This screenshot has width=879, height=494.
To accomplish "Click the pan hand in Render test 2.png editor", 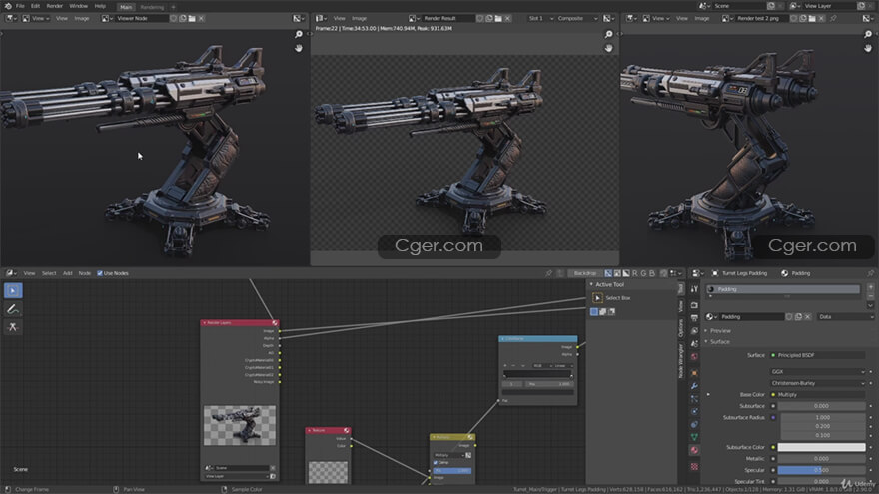I will pos(868,48).
